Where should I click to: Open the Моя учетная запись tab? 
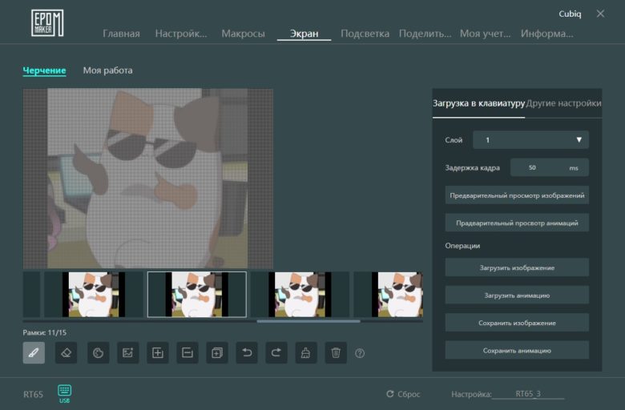click(485, 34)
